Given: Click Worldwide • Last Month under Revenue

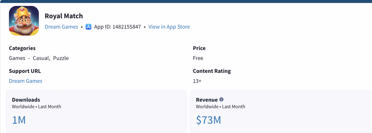Looking at the screenshot, I should click(221, 107).
